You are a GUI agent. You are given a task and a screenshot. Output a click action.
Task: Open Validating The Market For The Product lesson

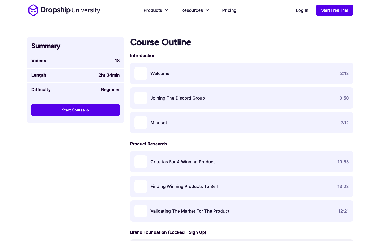tap(242, 211)
